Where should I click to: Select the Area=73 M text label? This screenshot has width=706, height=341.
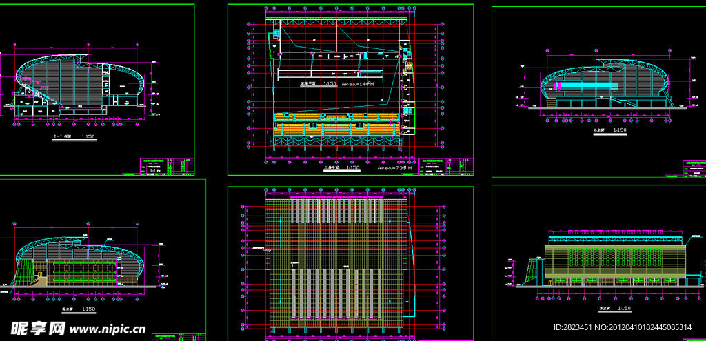(x=394, y=167)
